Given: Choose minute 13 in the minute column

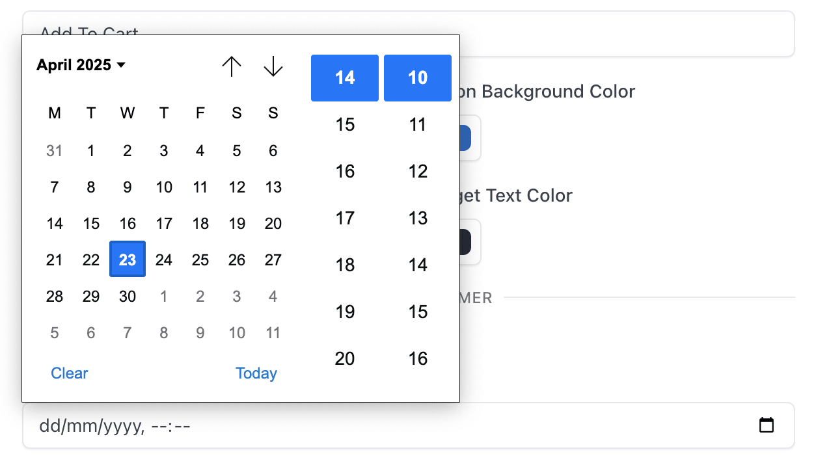Looking at the screenshot, I should pos(418,218).
